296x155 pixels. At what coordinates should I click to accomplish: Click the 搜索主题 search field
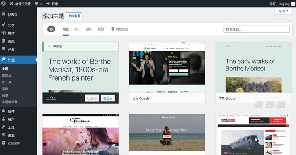point(257,29)
